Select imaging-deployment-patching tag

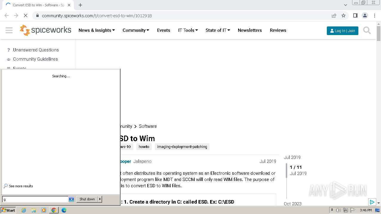[x=182, y=147]
